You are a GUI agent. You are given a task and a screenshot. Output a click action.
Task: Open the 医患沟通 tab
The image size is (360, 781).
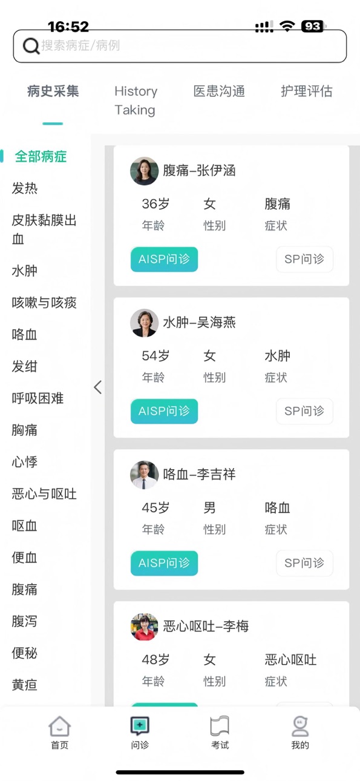(x=219, y=91)
